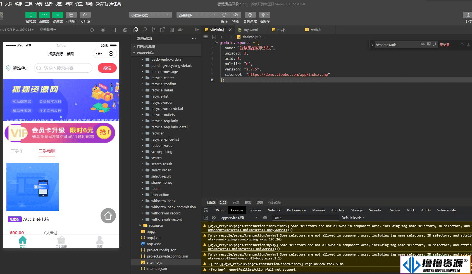This screenshot has width=472, height=274.
Task: Click the 编译 compile refresh icon
Action: [x=224, y=15]
